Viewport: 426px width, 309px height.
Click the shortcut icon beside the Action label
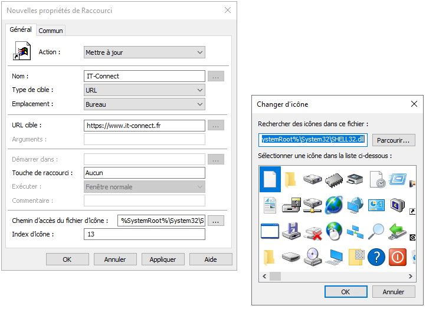(22, 51)
